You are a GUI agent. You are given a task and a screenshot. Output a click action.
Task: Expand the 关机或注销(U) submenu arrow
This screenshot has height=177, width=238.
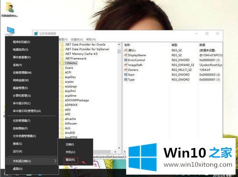point(55,161)
